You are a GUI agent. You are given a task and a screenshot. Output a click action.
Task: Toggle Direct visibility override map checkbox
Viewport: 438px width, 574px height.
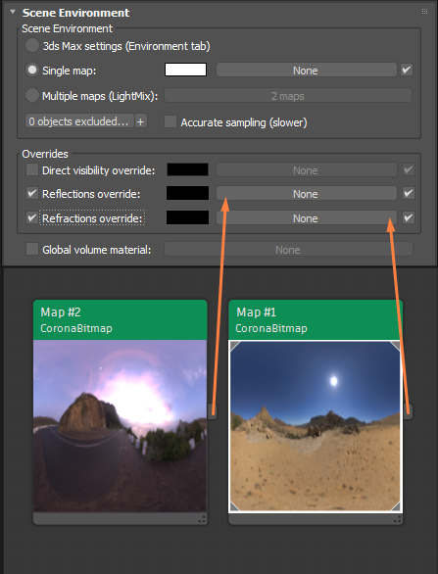coord(409,169)
